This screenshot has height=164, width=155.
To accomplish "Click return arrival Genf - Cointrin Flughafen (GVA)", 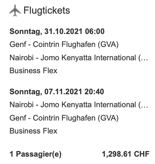I will [x=64, y=118].
